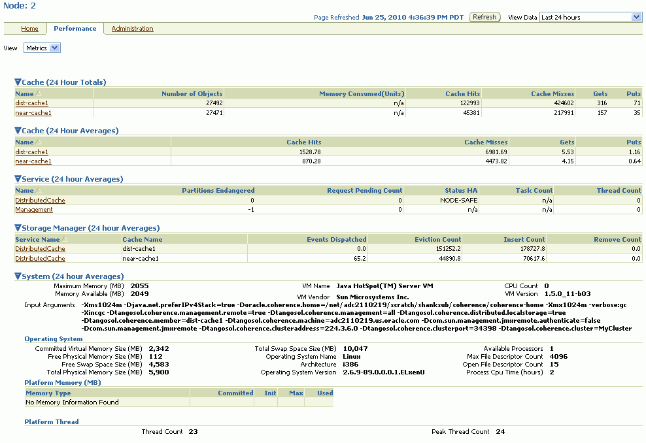Viewport: 646px width, 443px height.
Task: Collapse the Storage Manager (24 hour Averages) section
Action: [x=18, y=227]
